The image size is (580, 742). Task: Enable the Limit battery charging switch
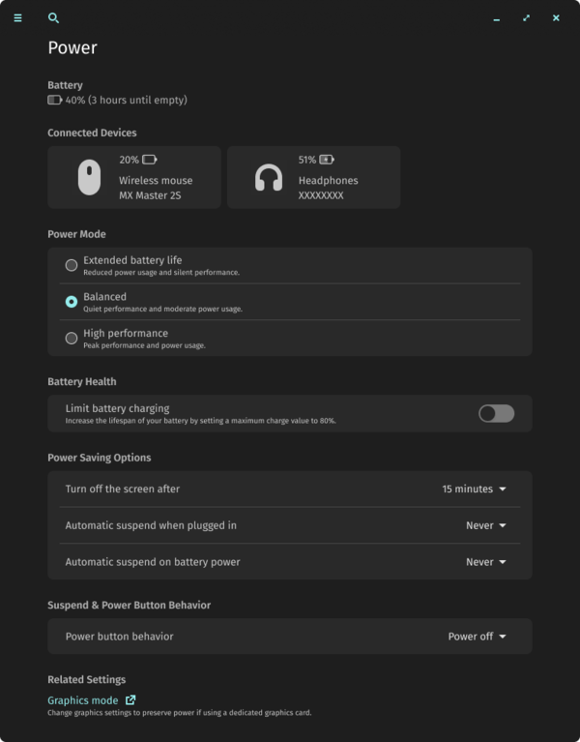pyautogui.click(x=496, y=413)
